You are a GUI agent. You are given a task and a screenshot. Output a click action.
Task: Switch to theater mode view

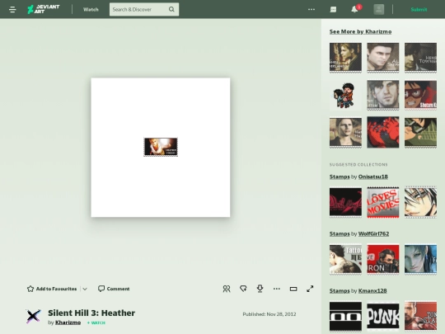coord(293,289)
